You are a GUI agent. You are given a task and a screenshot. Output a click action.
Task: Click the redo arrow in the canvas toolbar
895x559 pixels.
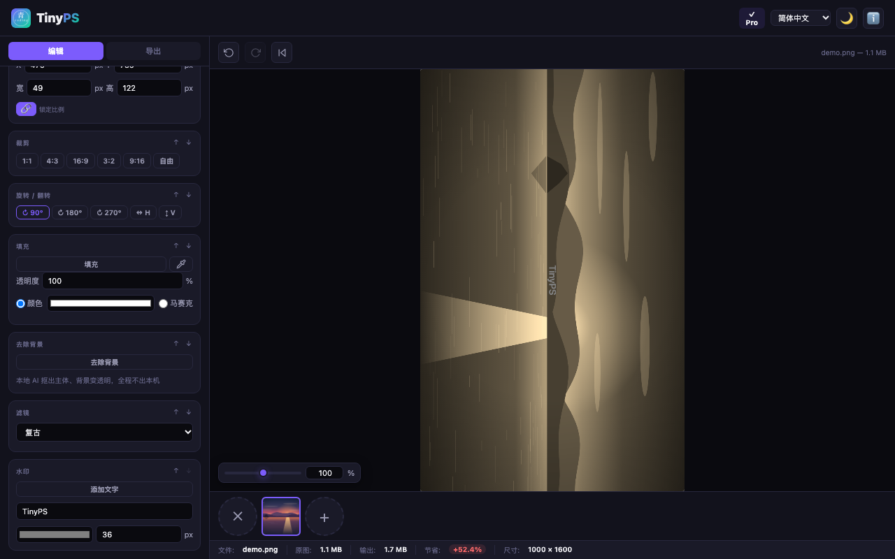click(255, 52)
